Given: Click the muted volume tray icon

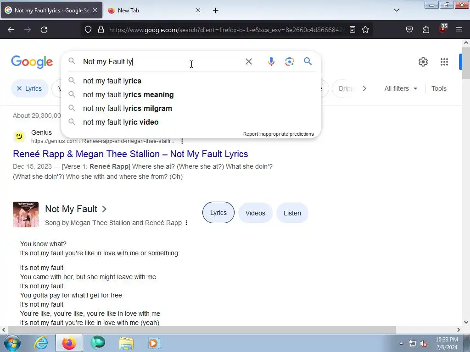Looking at the screenshot, I should click(x=424, y=343).
